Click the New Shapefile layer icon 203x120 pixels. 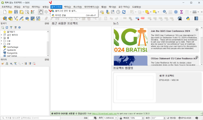click(x=16, y=19)
